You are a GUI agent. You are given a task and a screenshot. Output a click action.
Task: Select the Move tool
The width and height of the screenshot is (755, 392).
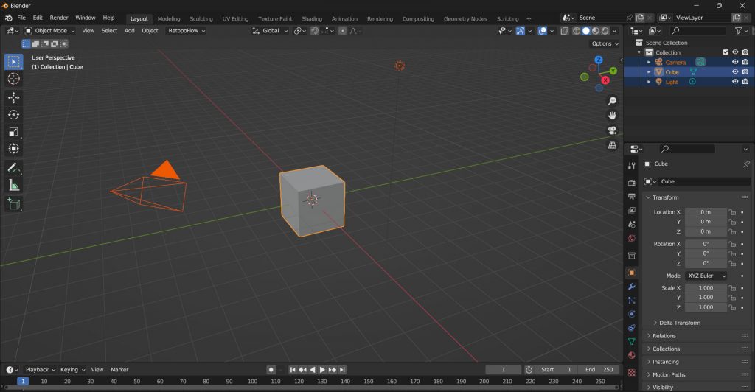pos(13,98)
